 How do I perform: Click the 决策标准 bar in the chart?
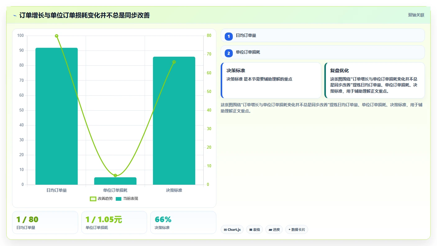pos(174,121)
